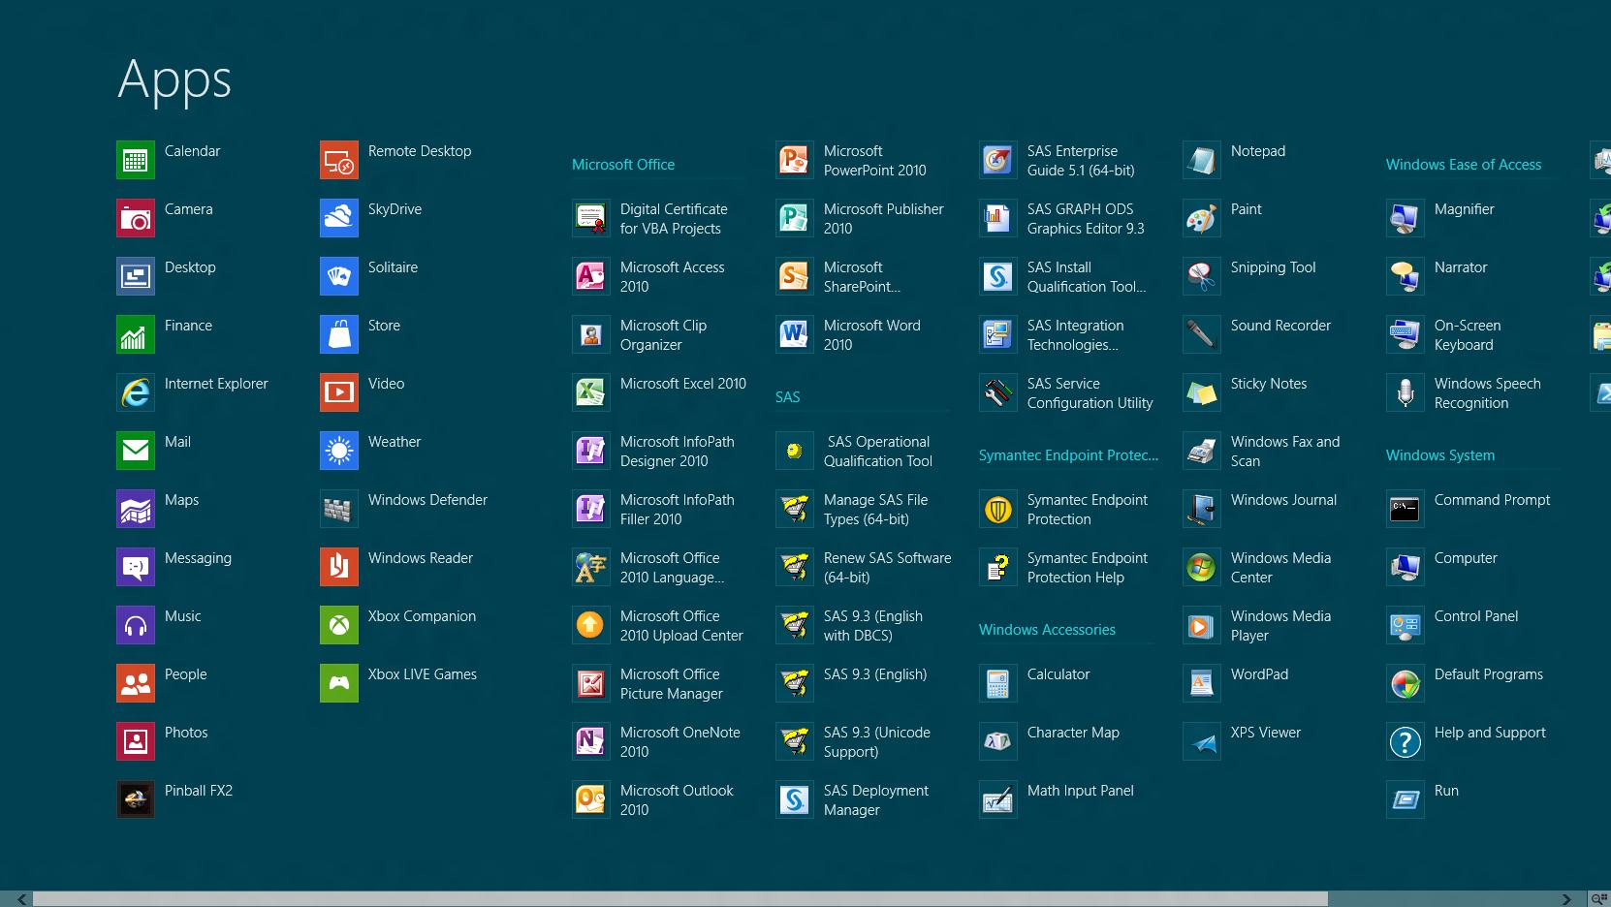The width and height of the screenshot is (1611, 907).
Task: Open Help and Support icon
Action: tap(1406, 741)
